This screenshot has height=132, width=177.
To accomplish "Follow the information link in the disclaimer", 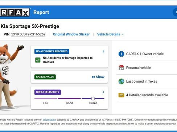I will (x=49, y=120).
